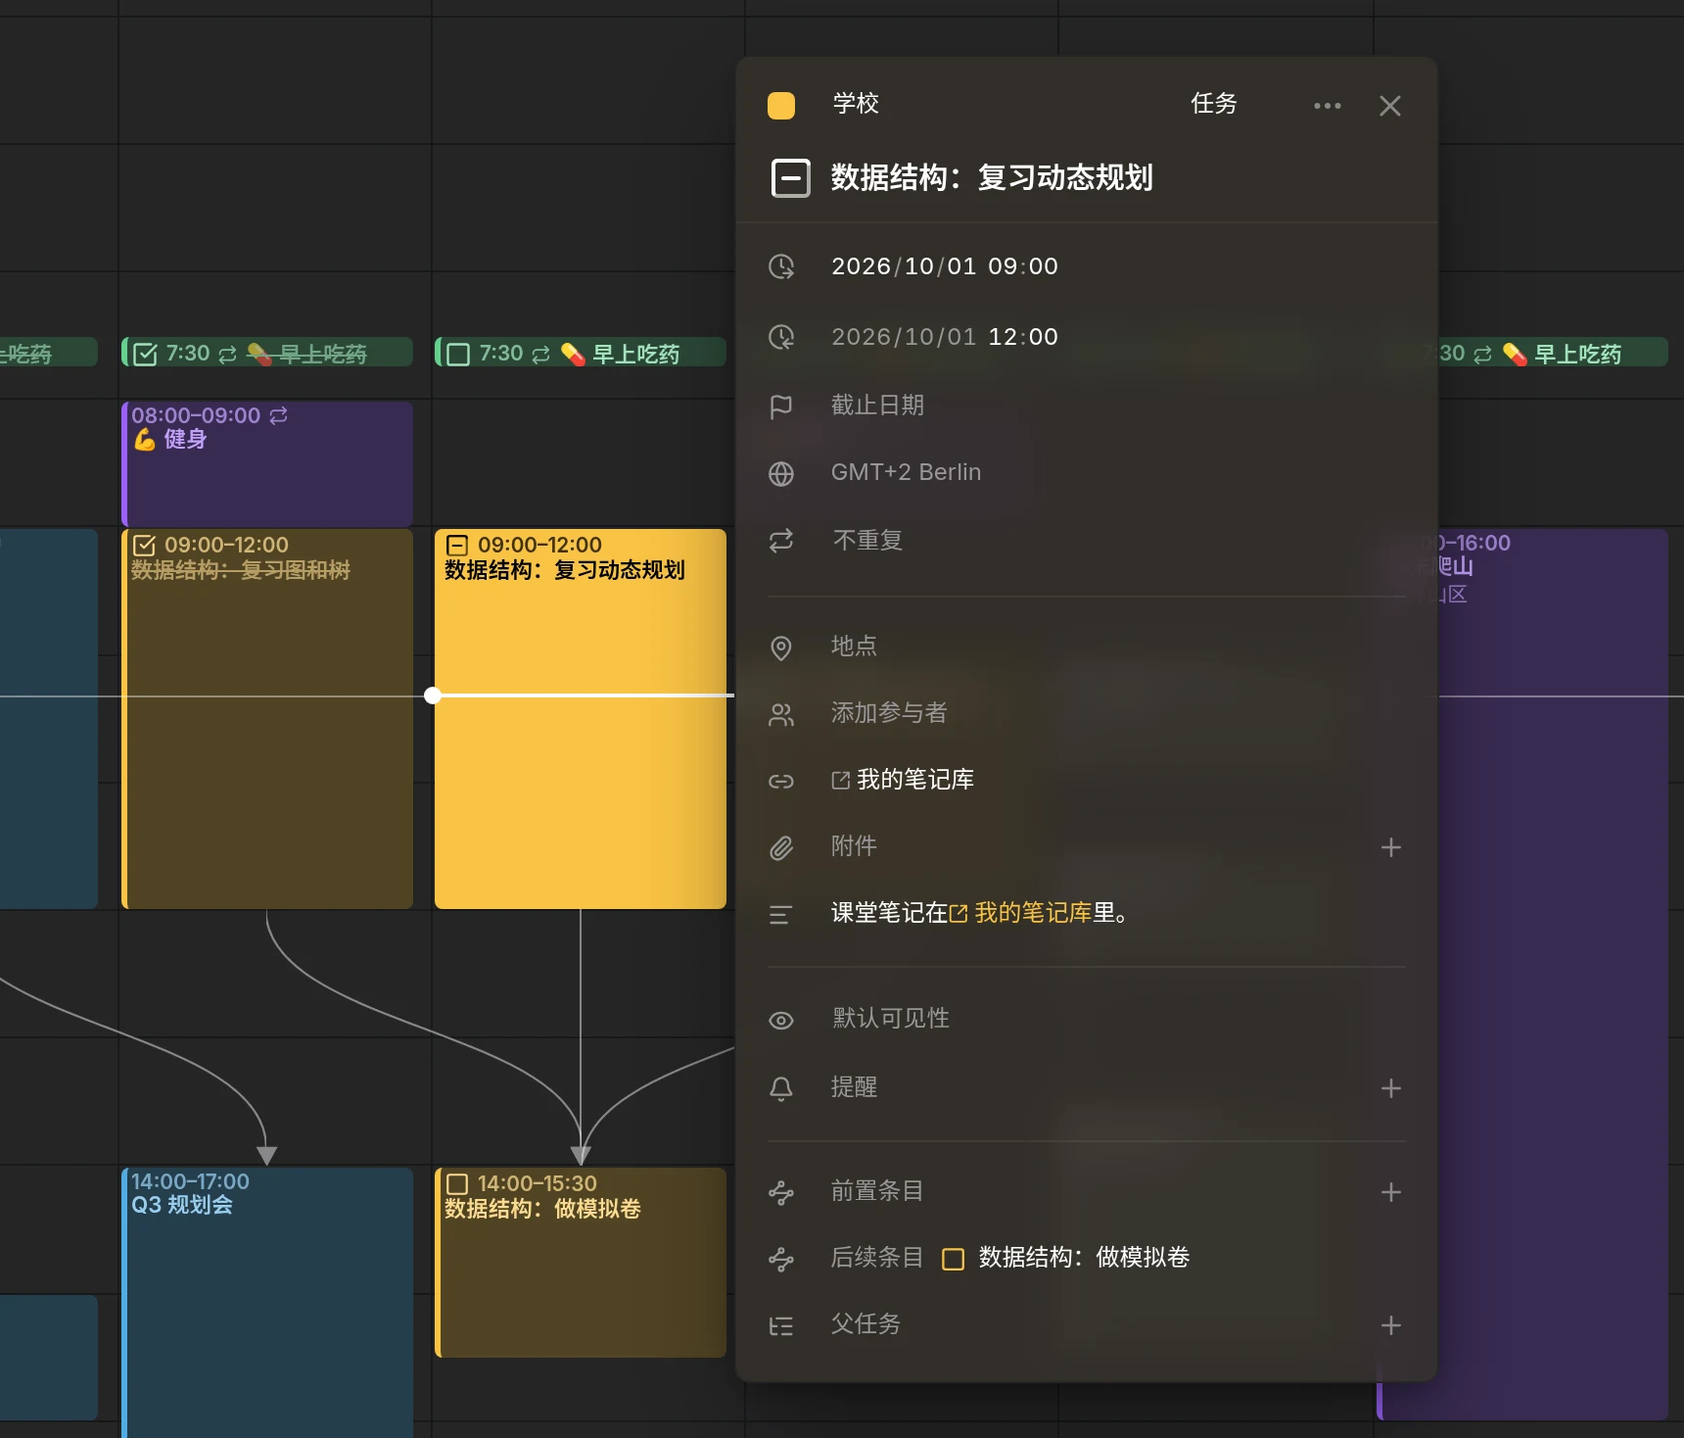Set a deadline via 截止日期
The width and height of the screenshot is (1684, 1438).
pos(878,406)
